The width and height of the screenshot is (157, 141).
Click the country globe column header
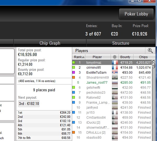point(115,57)
